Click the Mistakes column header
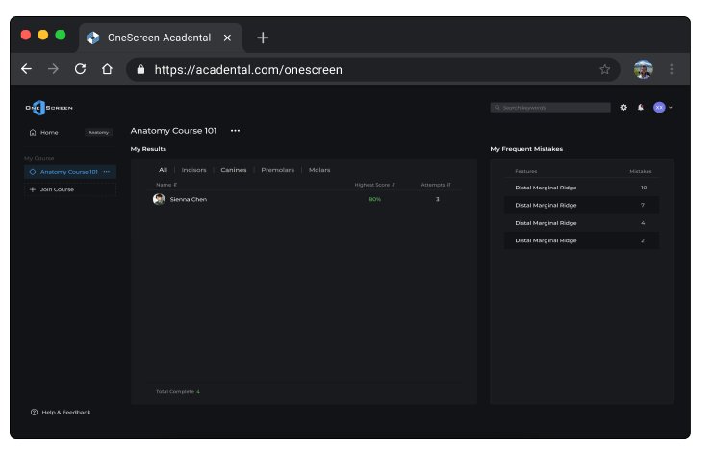This screenshot has height=452, width=712. pos(641,172)
